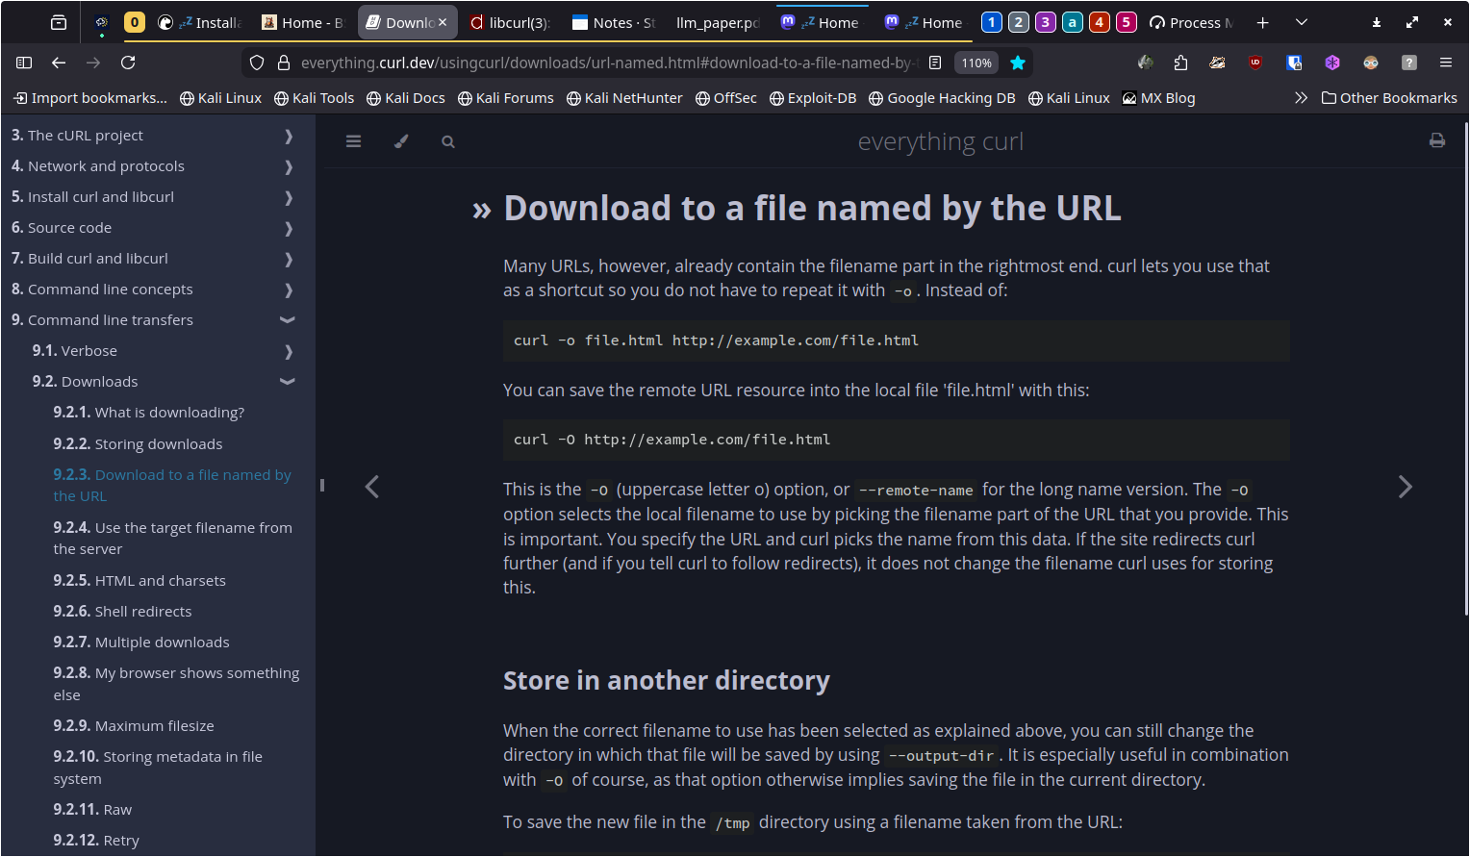This screenshot has height=857, width=1470.
Task: Toggle the book sidebar with the hamburger icon
Action: pos(353,141)
